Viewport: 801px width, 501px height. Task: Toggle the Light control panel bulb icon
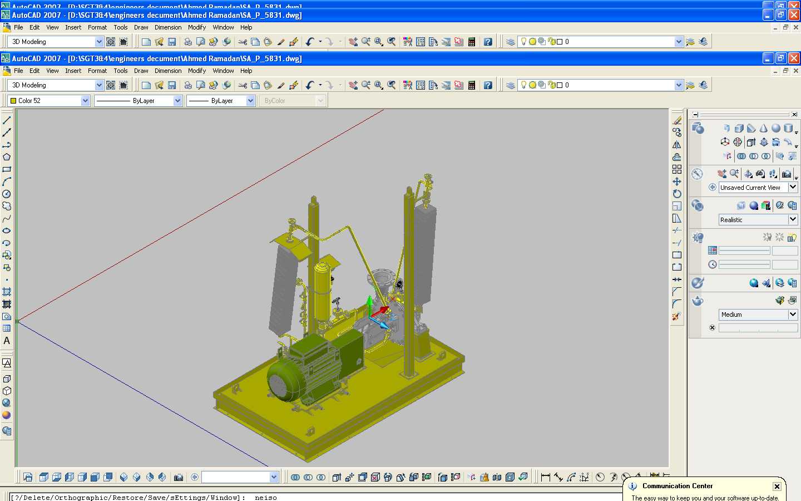(x=698, y=238)
